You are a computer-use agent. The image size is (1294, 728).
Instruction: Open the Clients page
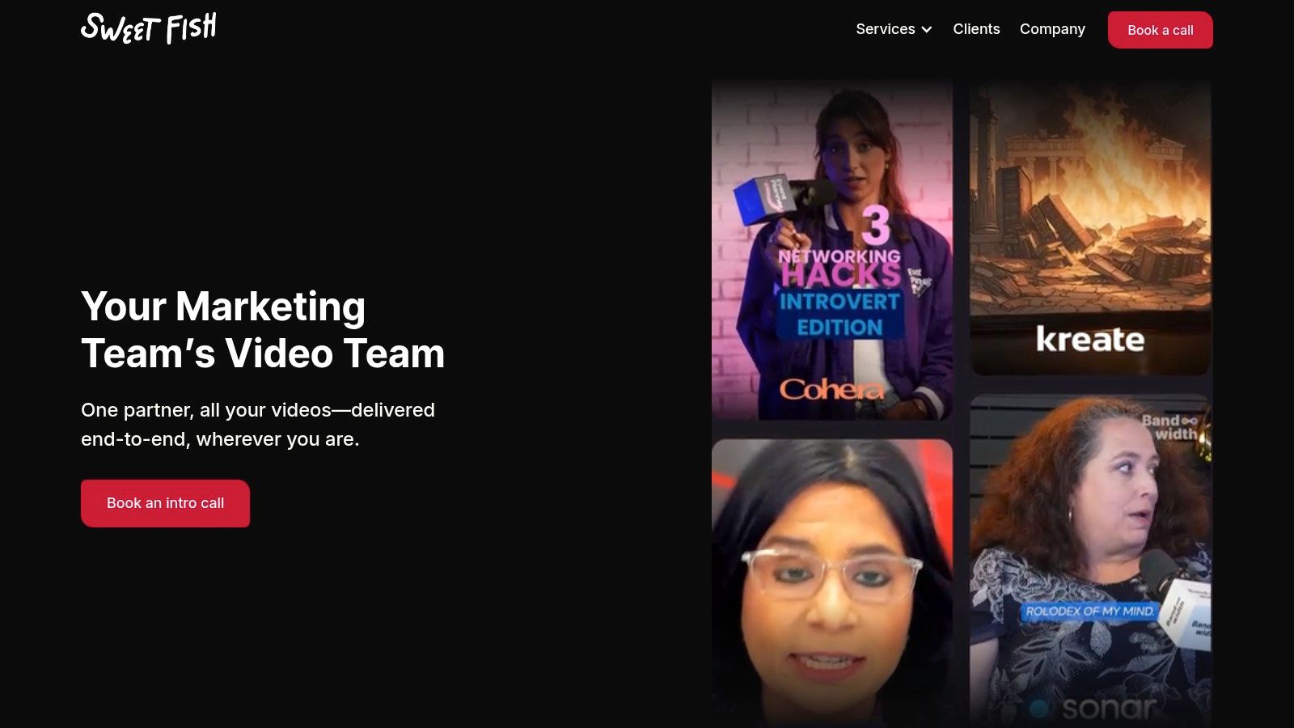[976, 29]
